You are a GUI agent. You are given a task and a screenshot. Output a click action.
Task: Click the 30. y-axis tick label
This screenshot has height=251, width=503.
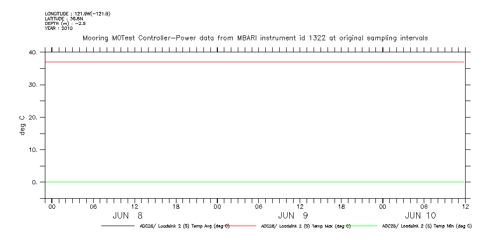[33, 85]
